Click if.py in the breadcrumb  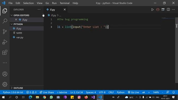[x=53, y=15]
